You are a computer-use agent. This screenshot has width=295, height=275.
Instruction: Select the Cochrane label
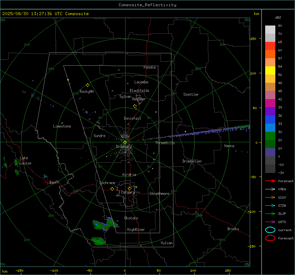pyautogui.click(x=107, y=183)
